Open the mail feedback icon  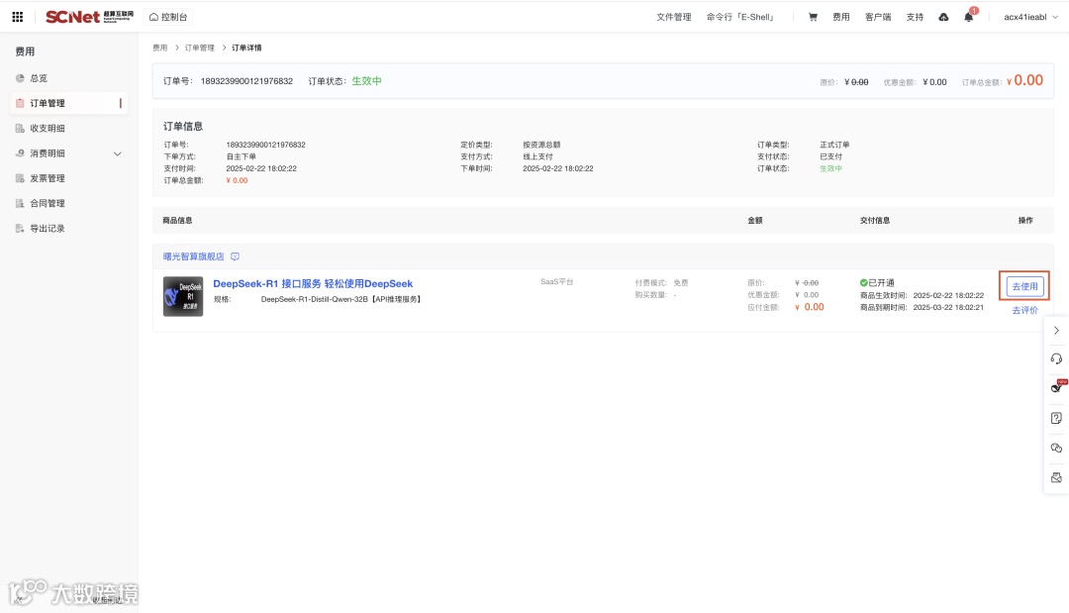[1057, 477]
